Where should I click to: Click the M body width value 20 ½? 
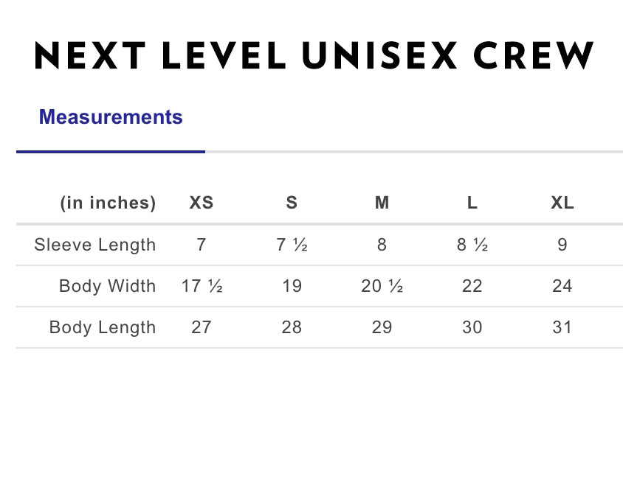tap(382, 286)
